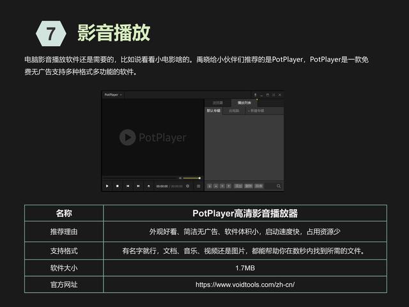Screen dimensions: 409x307
Task: Select the 软件大小 row label
Action: 64,268
